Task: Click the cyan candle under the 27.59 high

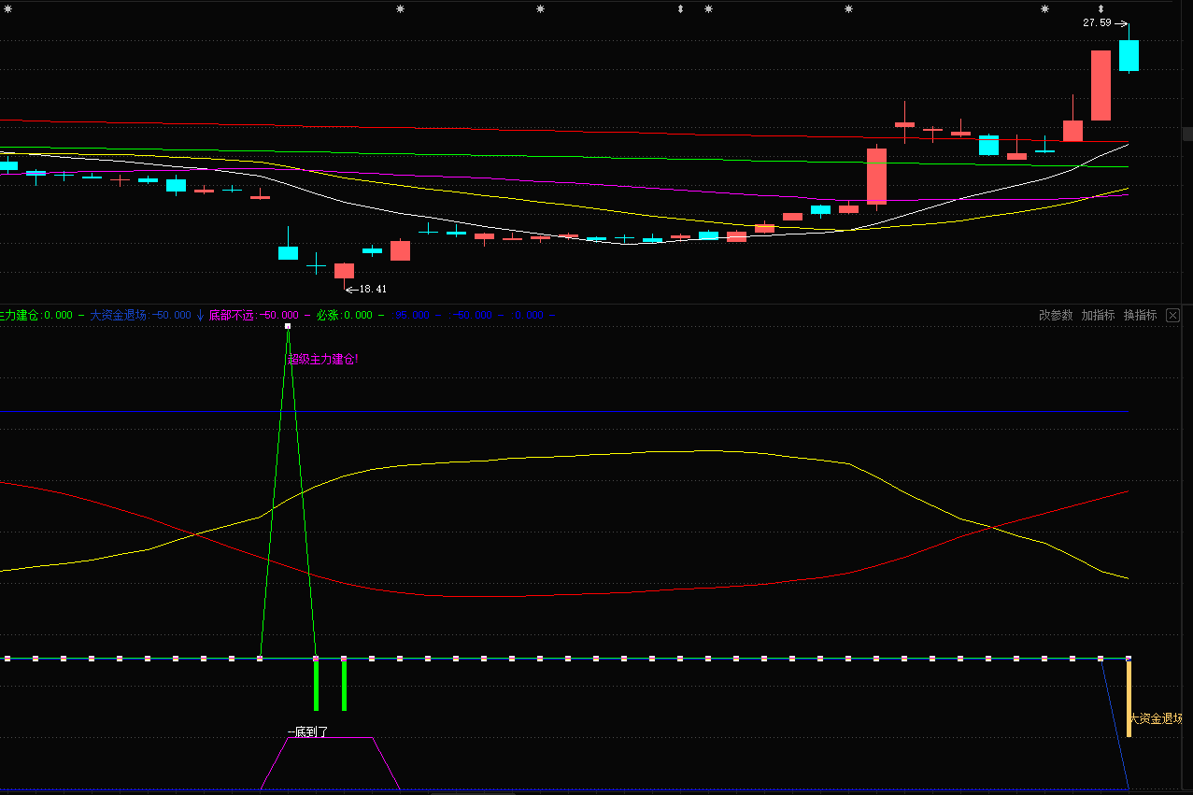Action: pyautogui.click(x=1129, y=56)
